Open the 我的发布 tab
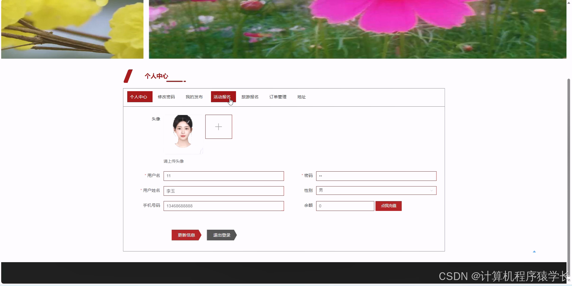This screenshot has width=572, height=286. click(x=194, y=97)
